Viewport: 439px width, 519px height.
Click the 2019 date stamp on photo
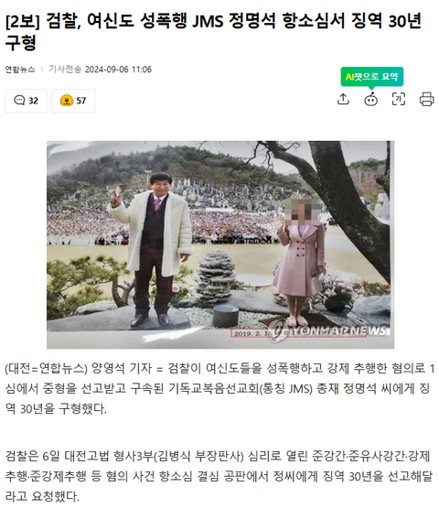(x=252, y=333)
